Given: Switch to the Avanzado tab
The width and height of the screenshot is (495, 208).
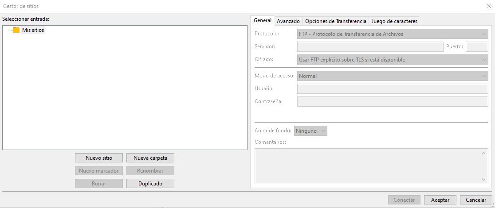Looking at the screenshot, I should [288, 21].
